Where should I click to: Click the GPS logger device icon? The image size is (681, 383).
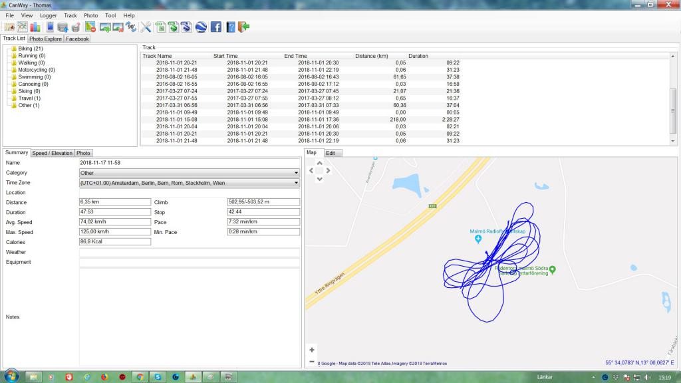point(50,27)
